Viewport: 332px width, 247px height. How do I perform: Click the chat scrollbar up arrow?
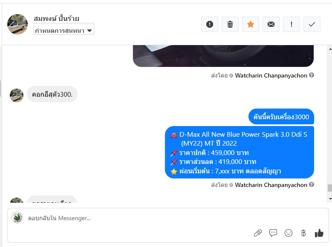tap(330, 49)
